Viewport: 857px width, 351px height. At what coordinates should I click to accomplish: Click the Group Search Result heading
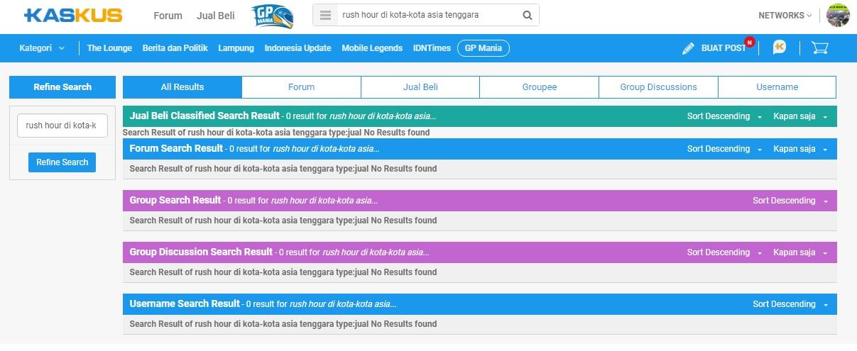175,200
